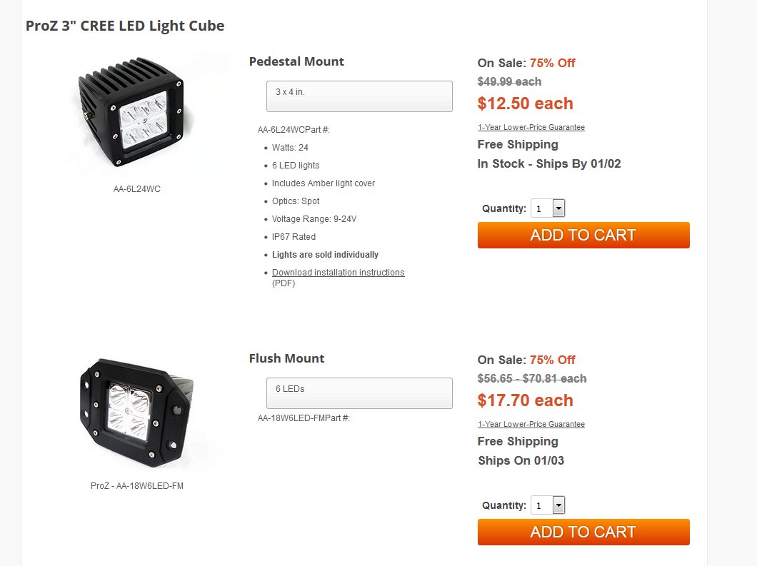Image resolution: width=757 pixels, height=566 pixels.
Task: Click the Flush Mount light product image
Action: click(x=136, y=412)
